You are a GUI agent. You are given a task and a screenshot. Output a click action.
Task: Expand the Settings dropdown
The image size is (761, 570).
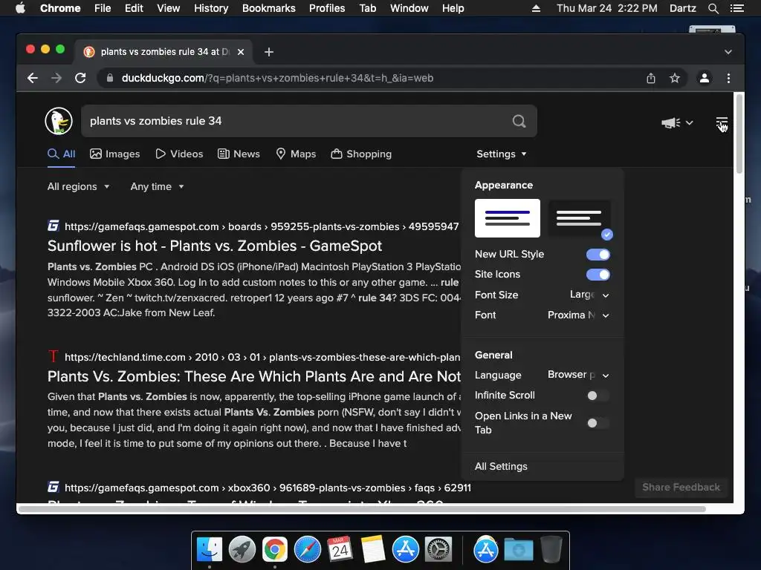[x=502, y=154]
